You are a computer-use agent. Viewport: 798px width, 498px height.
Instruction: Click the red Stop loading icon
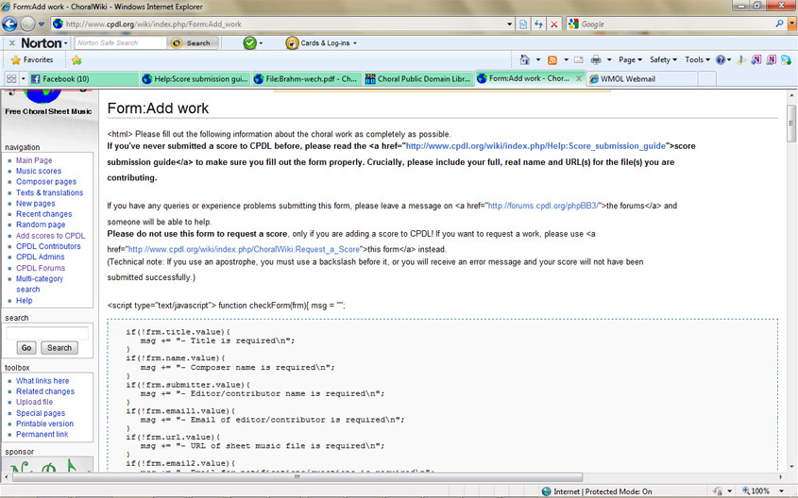pos(554,24)
